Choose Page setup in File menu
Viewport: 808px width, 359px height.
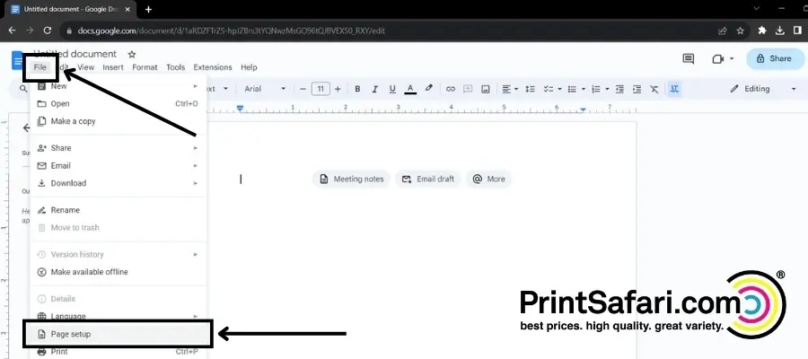pyautogui.click(x=119, y=334)
